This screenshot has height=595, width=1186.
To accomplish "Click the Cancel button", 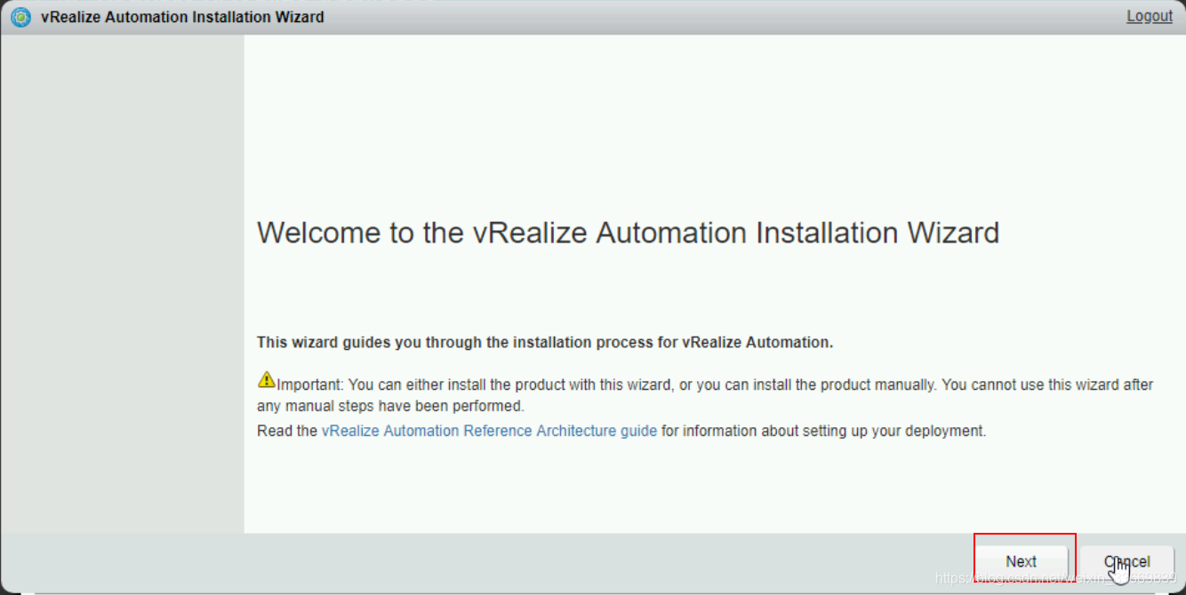I will click(x=1126, y=561).
